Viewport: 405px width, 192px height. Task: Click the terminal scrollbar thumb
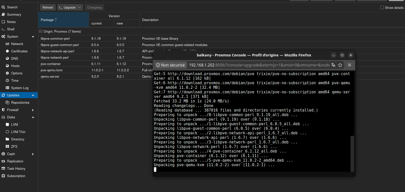352,154
